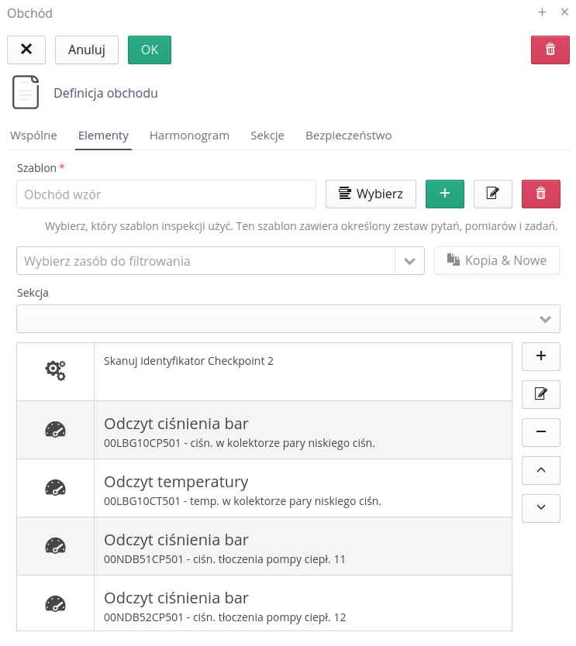Click the Wybierz template button

pos(371,194)
